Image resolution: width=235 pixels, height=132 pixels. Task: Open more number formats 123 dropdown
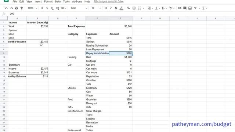coord(63,8)
